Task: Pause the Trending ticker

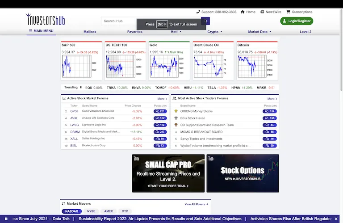Action: (81, 88)
